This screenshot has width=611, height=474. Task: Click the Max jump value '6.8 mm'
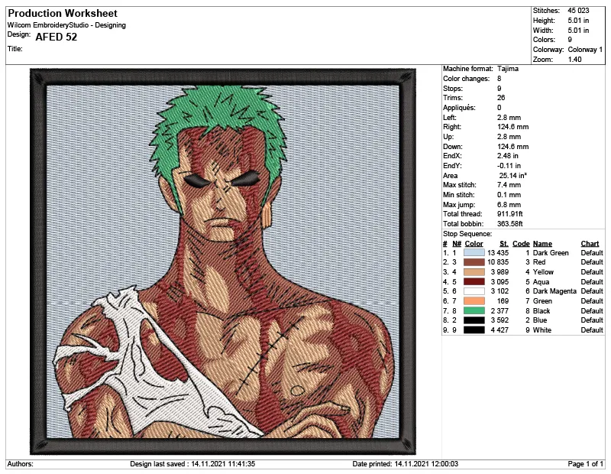tap(509, 204)
